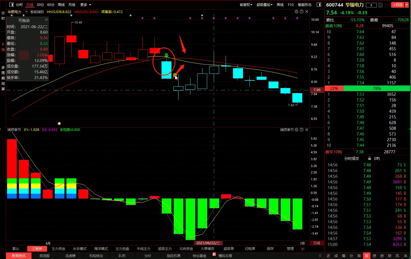This screenshot has height=259, width=411.
Task: Close the draggable 可拖动 data tooltip
Action: click(x=46, y=20)
